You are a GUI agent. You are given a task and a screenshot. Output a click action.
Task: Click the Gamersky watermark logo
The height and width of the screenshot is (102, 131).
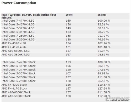coord(117,99)
